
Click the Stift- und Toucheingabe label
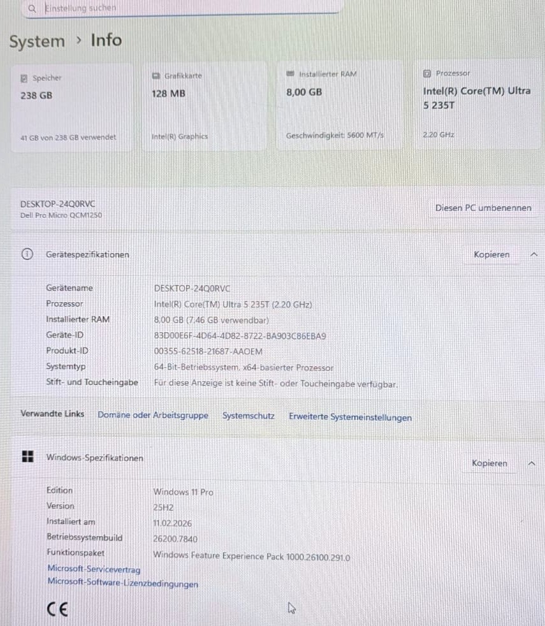click(92, 382)
